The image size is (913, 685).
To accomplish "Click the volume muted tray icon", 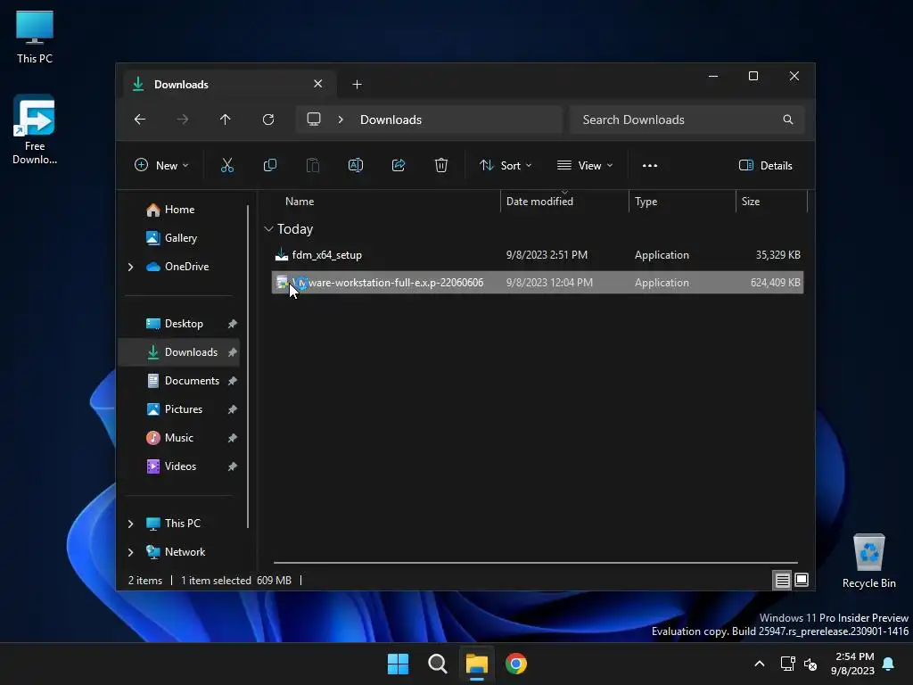I will [810, 664].
